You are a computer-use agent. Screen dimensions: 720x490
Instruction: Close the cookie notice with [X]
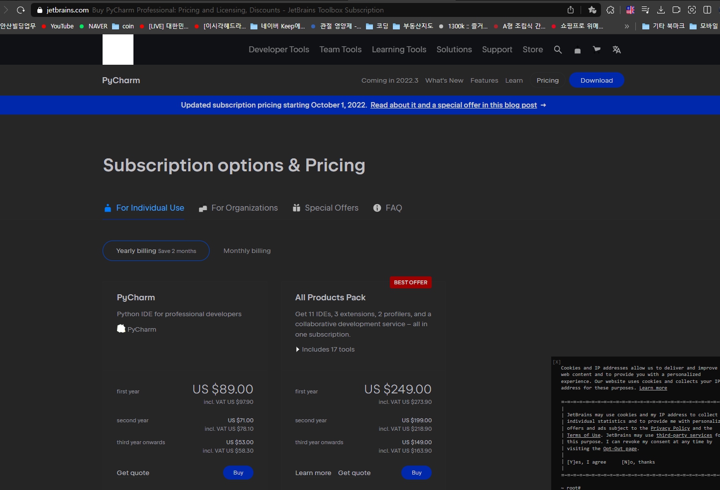(x=557, y=362)
